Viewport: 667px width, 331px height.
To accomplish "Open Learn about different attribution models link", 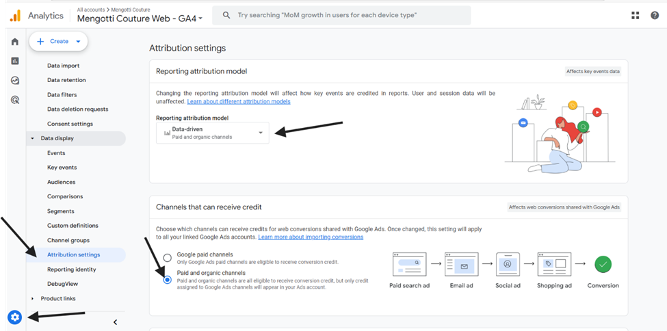I will pyautogui.click(x=239, y=101).
